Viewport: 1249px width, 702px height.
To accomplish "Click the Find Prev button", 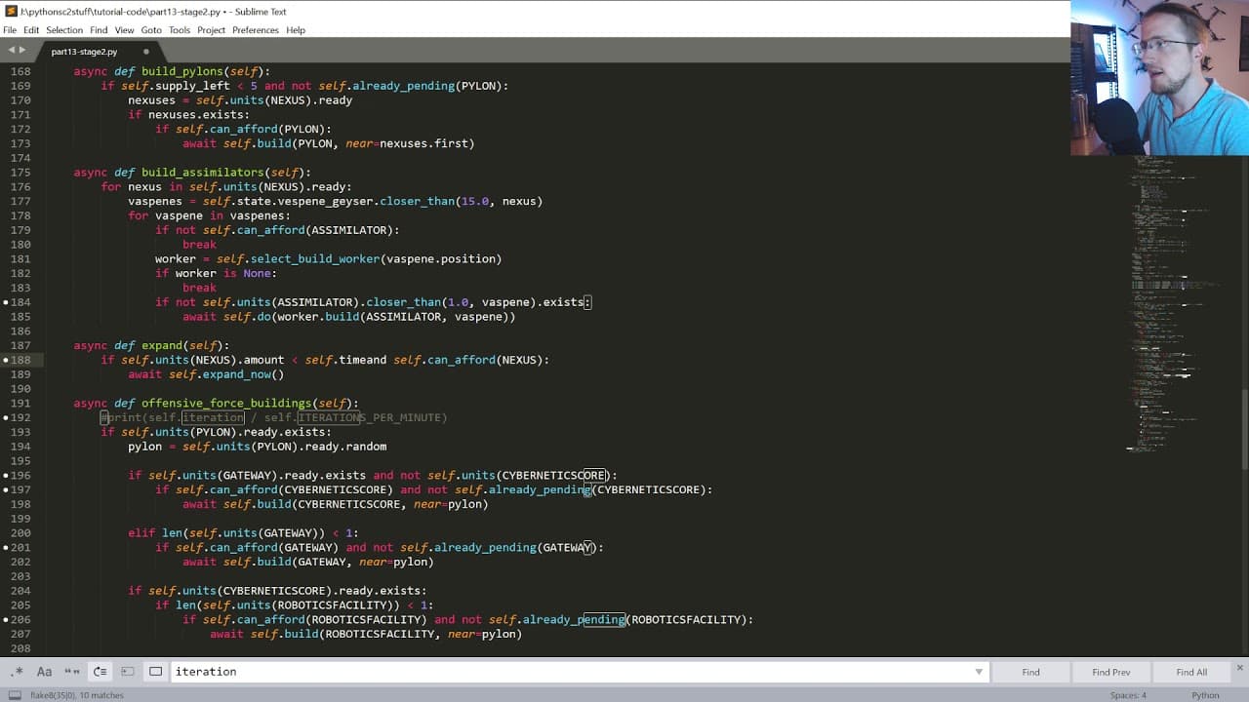I will click(x=1110, y=672).
